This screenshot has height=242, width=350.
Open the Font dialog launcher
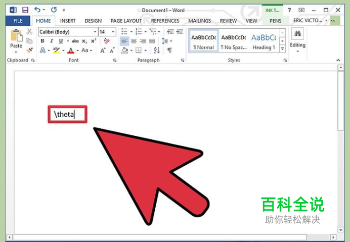pyautogui.click(x=114, y=60)
